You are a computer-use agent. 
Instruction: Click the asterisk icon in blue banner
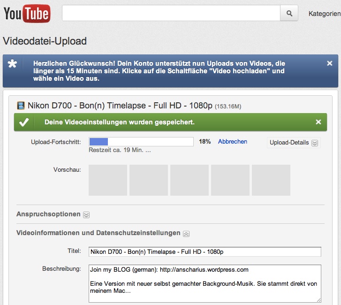[x=13, y=64]
